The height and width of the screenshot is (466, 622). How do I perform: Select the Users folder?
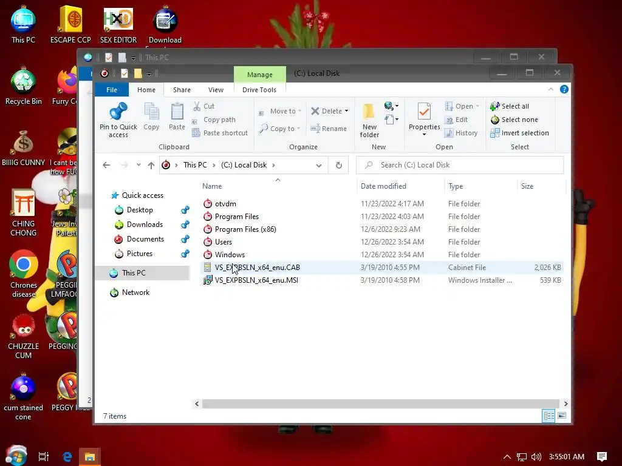click(x=383, y=241)
